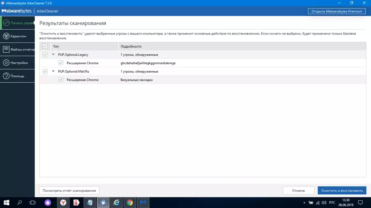Open the Dashboard sidebar item

pyautogui.click(x=18, y=23)
